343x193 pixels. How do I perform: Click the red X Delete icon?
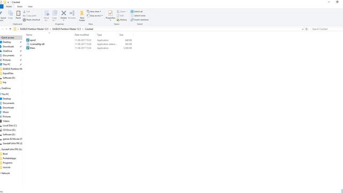(x=64, y=13)
